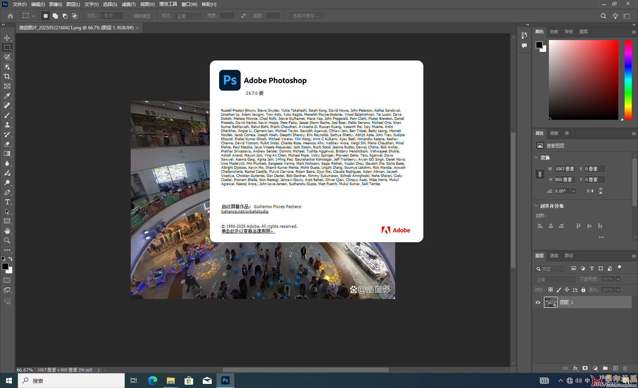
Task: Create a new layer group folder
Action: pyautogui.click(x=605, y=368)
